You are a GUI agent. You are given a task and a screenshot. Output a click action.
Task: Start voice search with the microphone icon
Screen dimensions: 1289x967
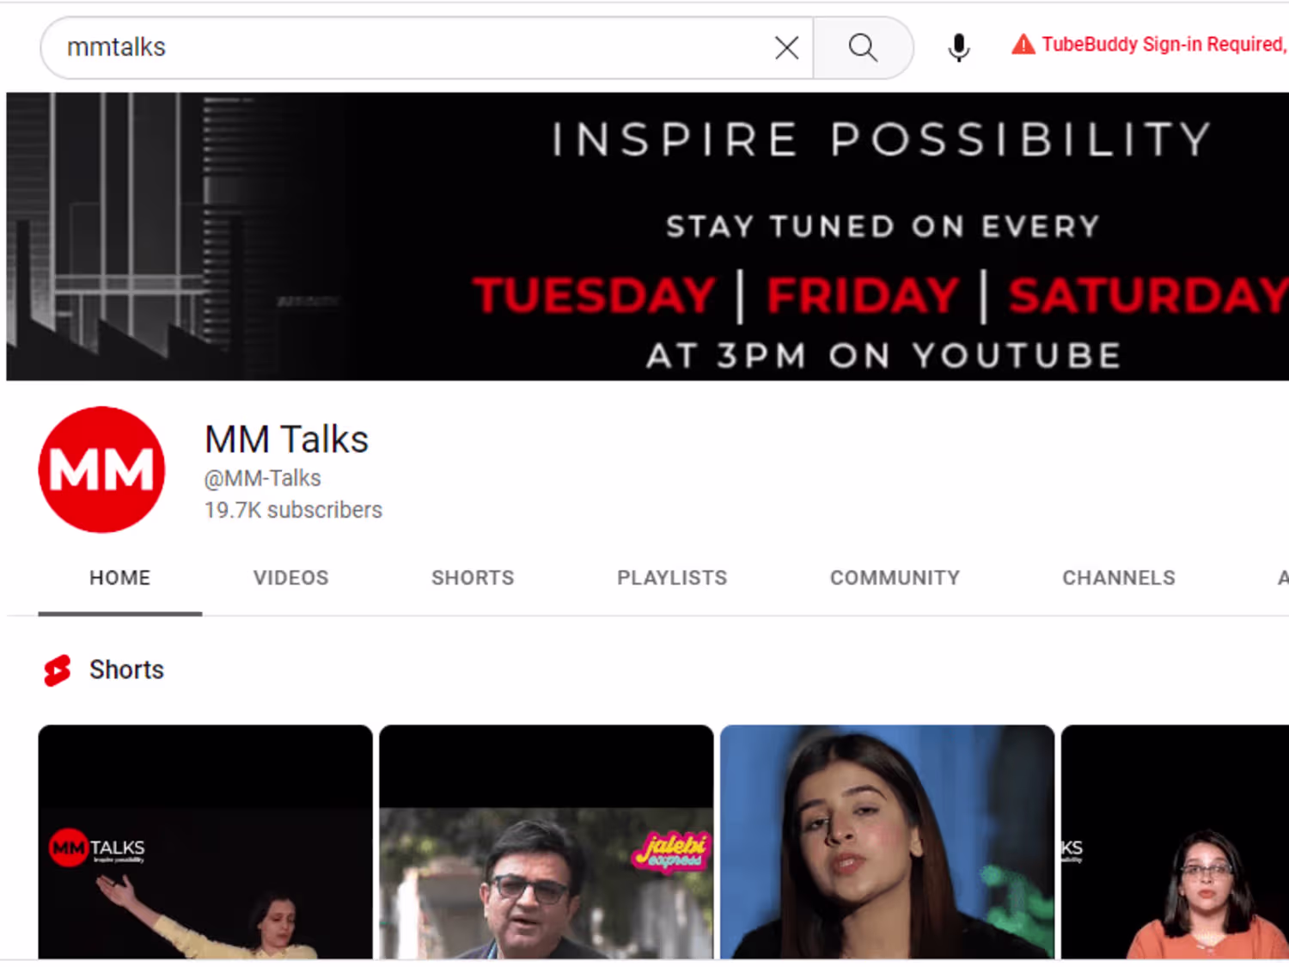pos(959,47)
